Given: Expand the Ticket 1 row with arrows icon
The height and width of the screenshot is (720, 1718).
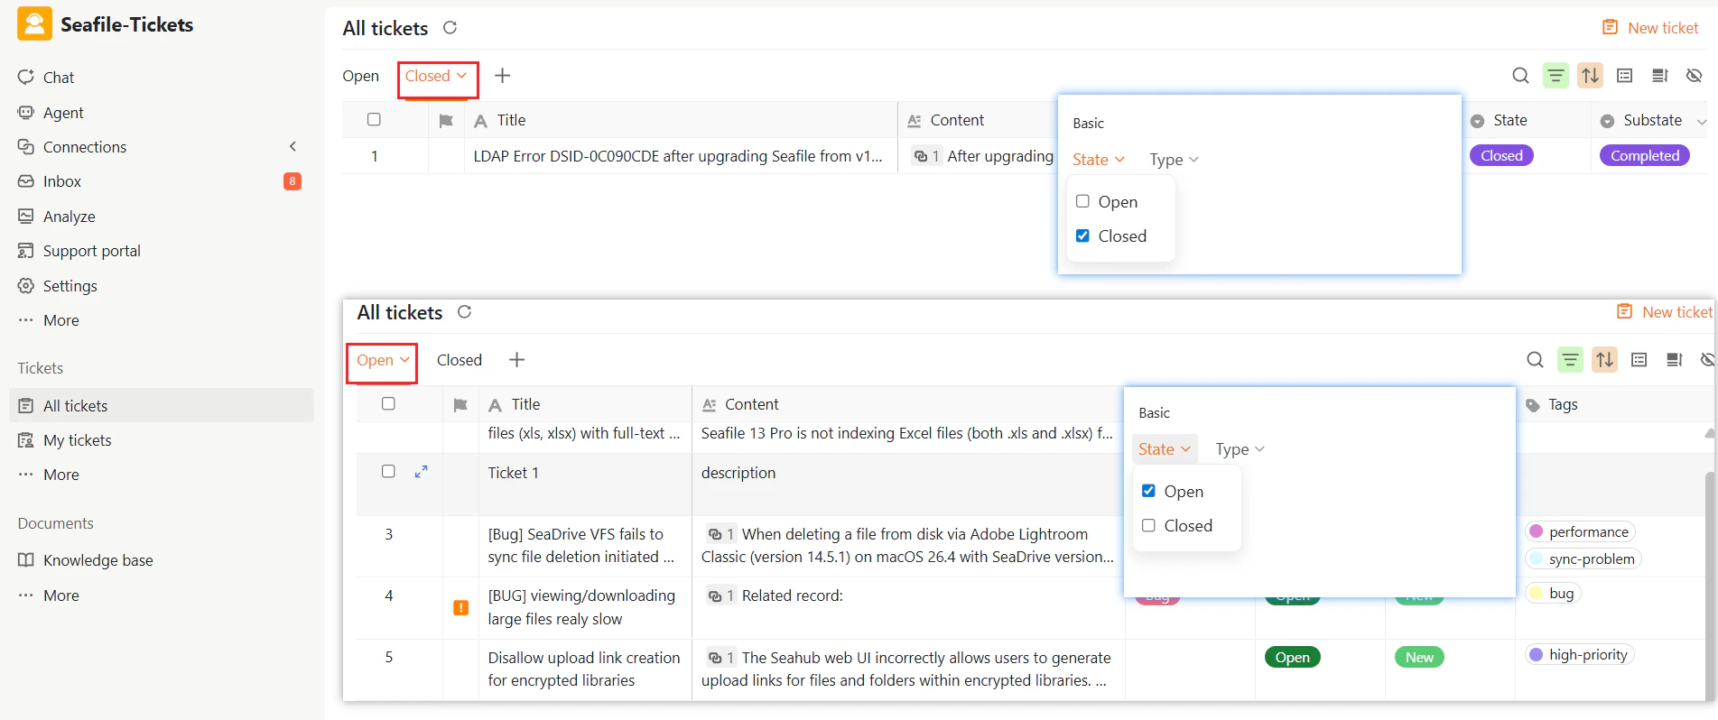Looking at the screenshot, I should 421,472.
